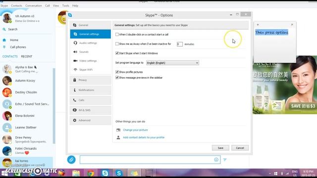317x178 pixels.
Task: Expand the Calls category
Action: (x=90, y=100)
